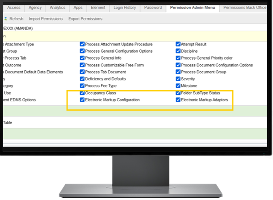Uncheck the Milestone checkbox
Viewport: 273px width, 200px height.
pos(178,86)
